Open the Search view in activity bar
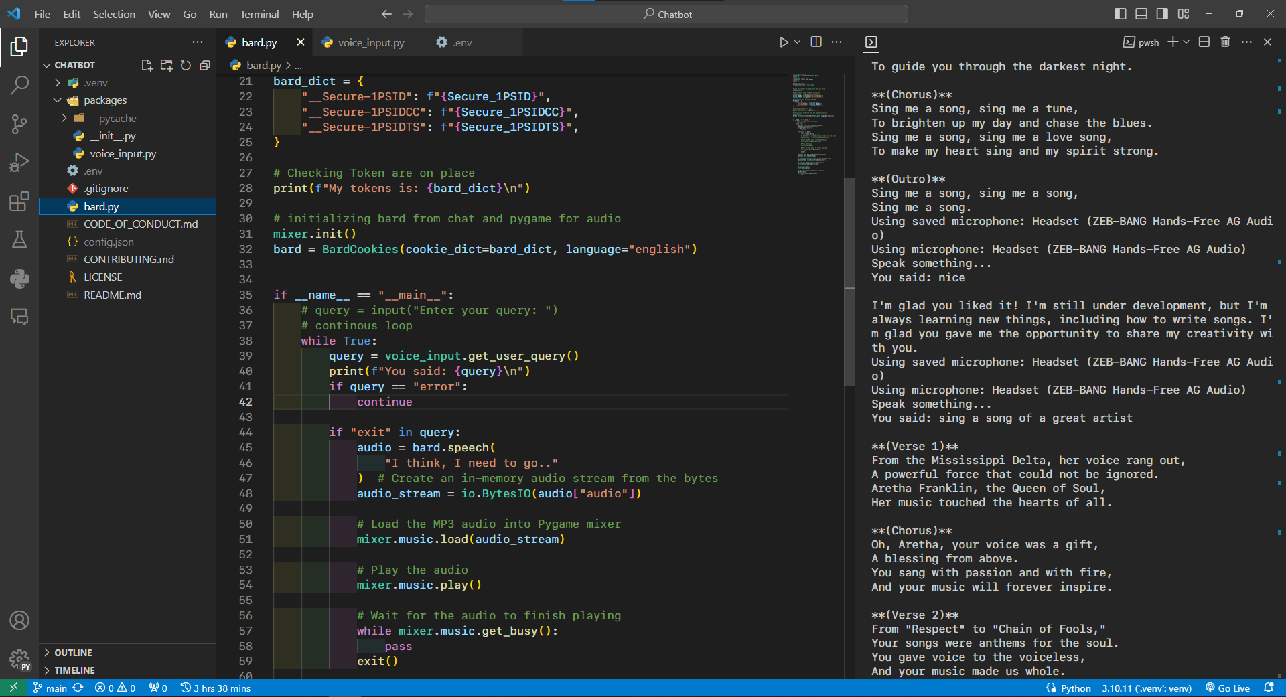The height and width of the screenshot is (697, 1286). coord(19,85)
